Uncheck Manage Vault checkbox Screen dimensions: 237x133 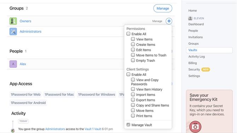(128, 125)
